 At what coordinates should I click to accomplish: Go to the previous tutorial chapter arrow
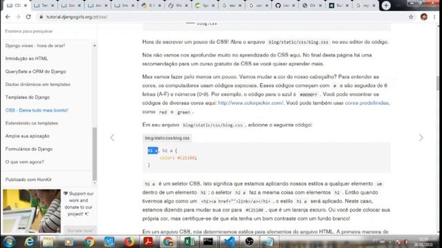112,138
